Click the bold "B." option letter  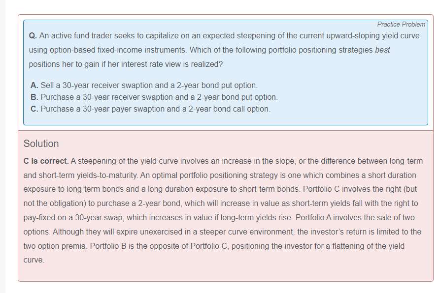pyautogui.click(x=34, y=97)
